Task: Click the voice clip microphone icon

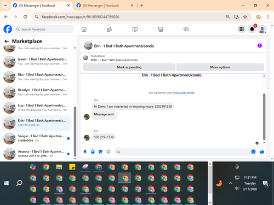Action: pos(85,151)
